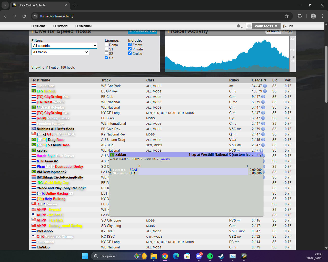Open Chrome tab search dropdown
Viewport: 328px width, 262px height.
tap(5, 5)
